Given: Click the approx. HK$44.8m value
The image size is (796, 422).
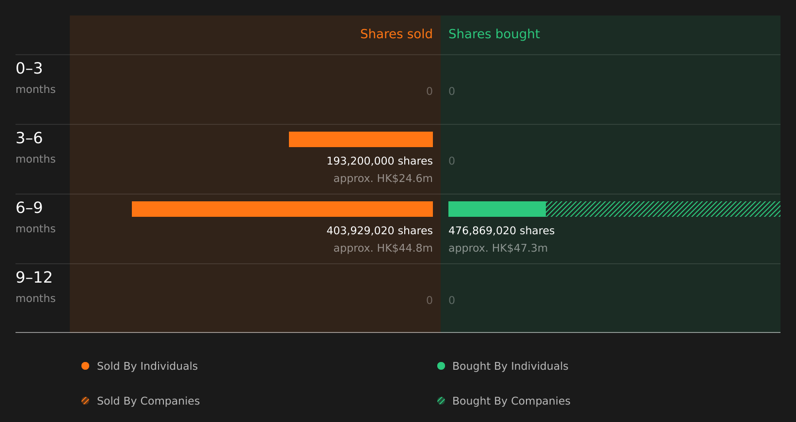Looking at the screenshot, I should pos(383,248).
